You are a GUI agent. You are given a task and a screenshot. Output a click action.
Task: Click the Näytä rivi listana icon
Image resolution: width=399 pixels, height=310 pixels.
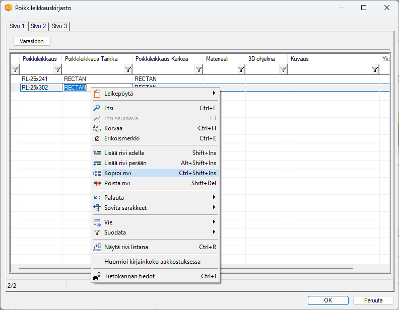coord(98,247)
